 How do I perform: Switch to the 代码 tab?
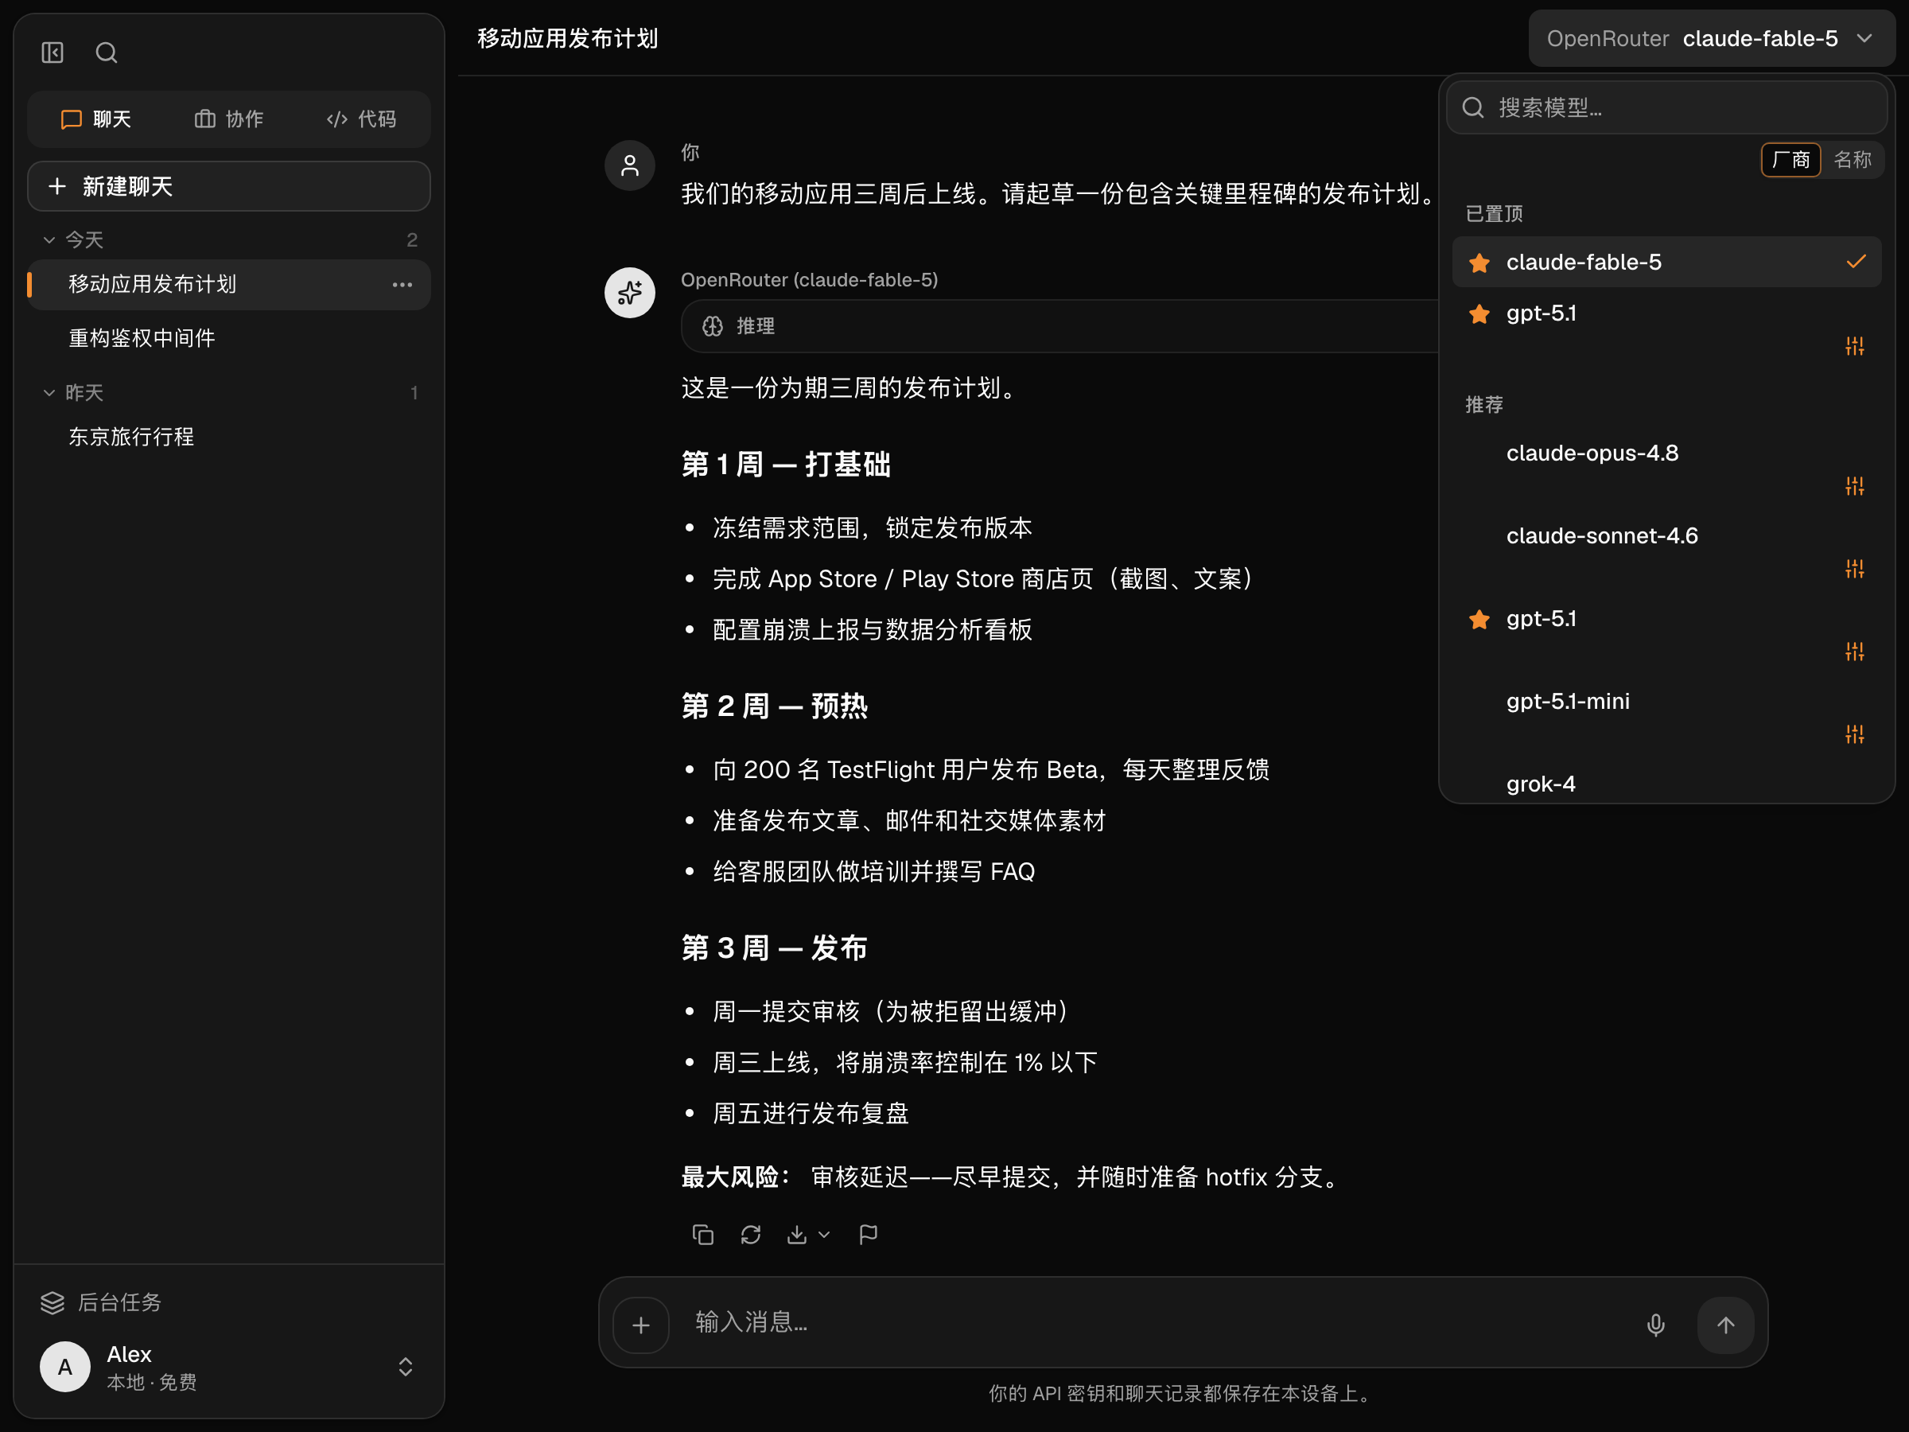click(362, 119)
